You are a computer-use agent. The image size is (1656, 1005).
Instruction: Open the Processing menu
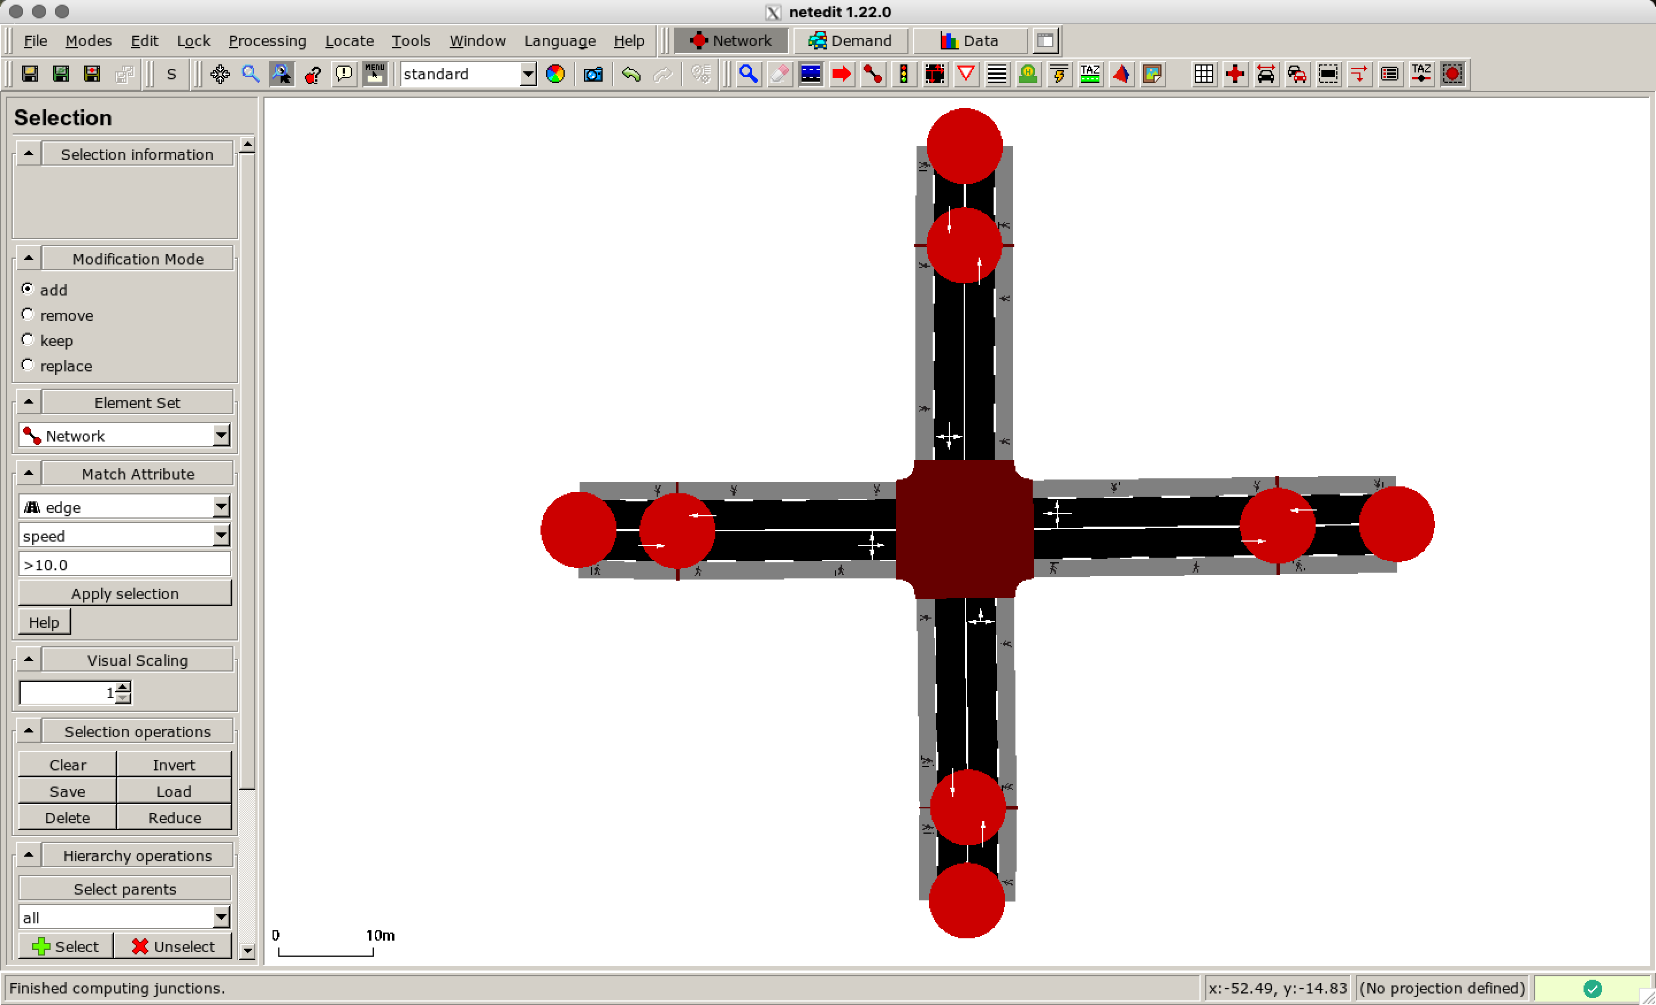pos(267,41)
